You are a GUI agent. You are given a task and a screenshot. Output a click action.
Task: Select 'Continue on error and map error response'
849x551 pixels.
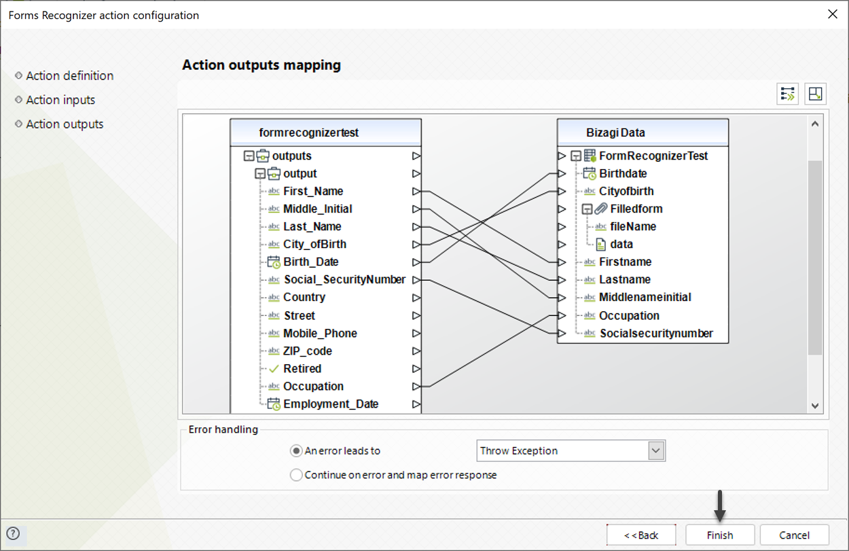[296, 475]
